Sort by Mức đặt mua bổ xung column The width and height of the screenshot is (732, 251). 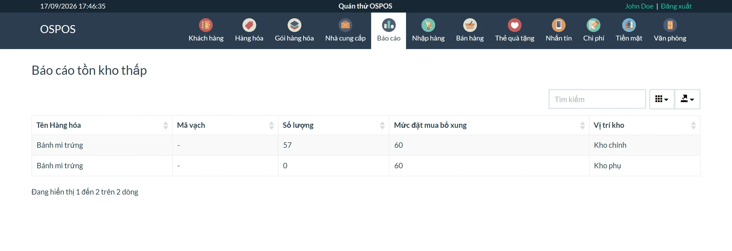click(x=489, y=125)
